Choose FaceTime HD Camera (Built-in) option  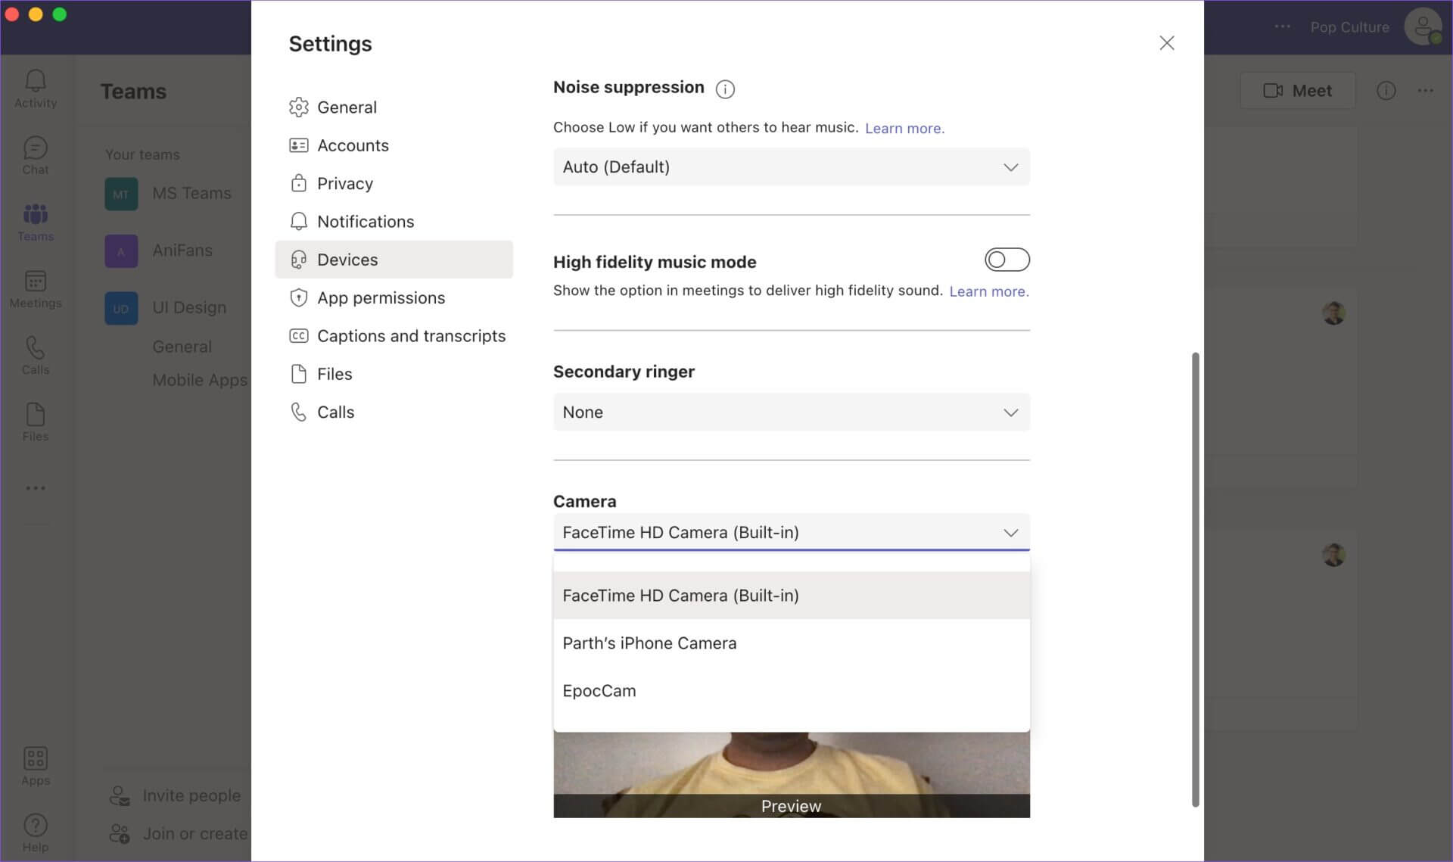point(791,596)
